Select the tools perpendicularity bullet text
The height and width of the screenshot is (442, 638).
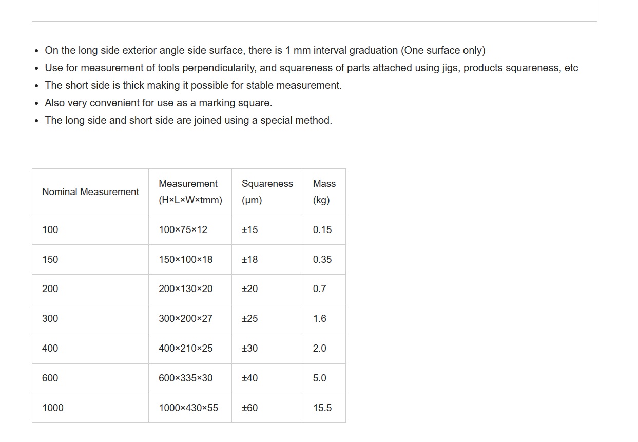[312, 68]
